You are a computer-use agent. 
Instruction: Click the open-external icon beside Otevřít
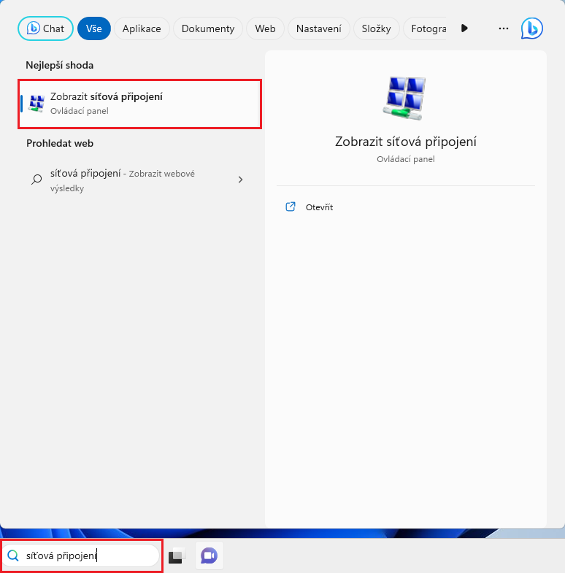pos(291,207)
